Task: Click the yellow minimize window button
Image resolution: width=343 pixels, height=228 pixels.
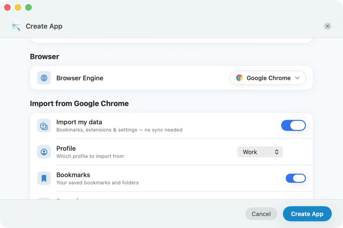Action: [x=18, y=7]
